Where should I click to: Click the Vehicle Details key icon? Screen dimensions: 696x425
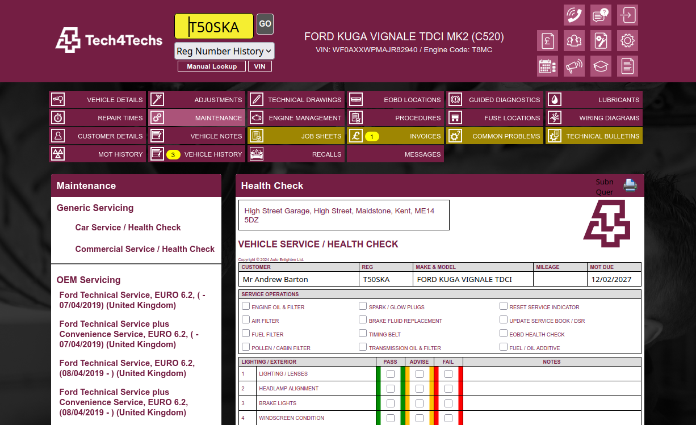point(57,99)
